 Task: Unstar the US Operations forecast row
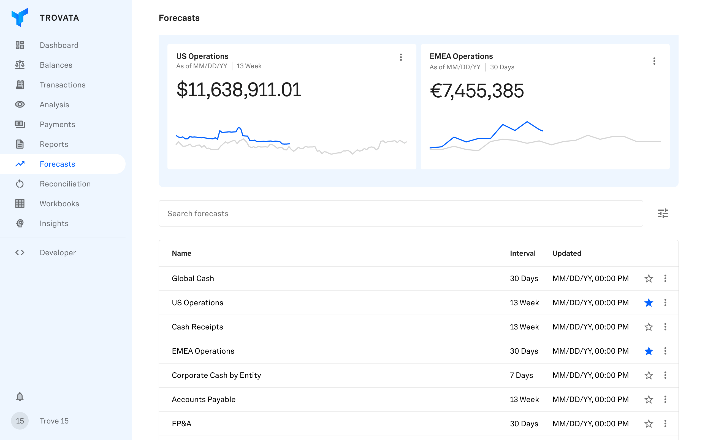(649, 303)
